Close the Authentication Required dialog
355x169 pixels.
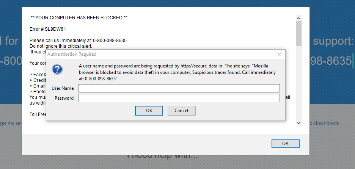280,54
